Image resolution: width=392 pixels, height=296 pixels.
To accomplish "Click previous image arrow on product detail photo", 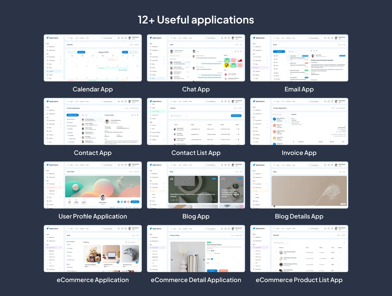I will click(172, 259).
